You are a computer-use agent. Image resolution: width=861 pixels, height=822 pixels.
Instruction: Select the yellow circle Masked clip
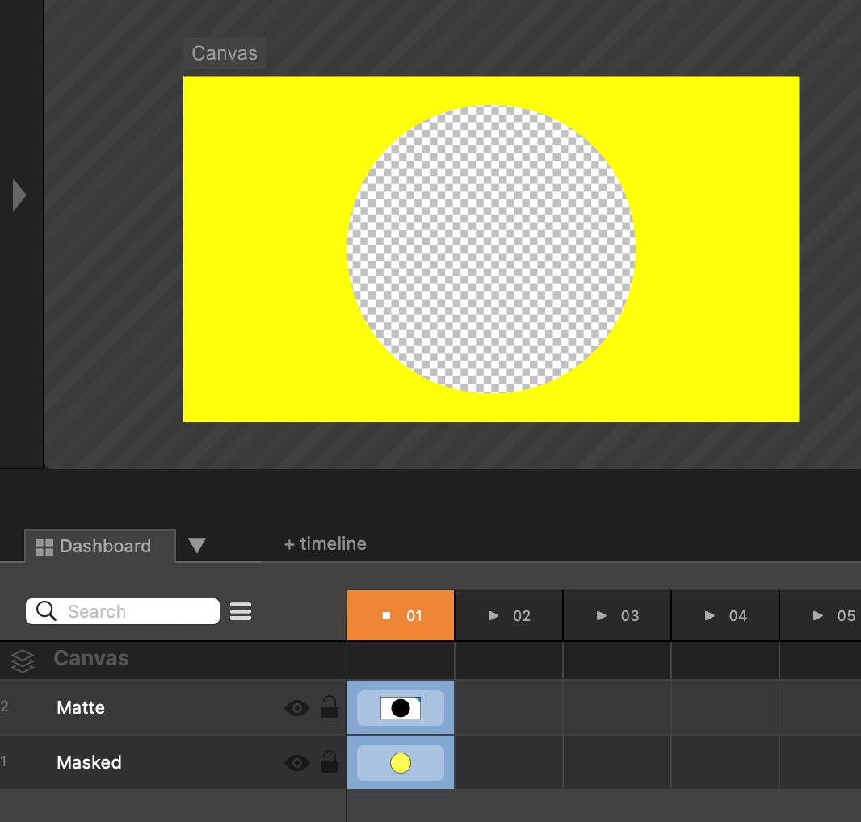[x=401, y=763]
